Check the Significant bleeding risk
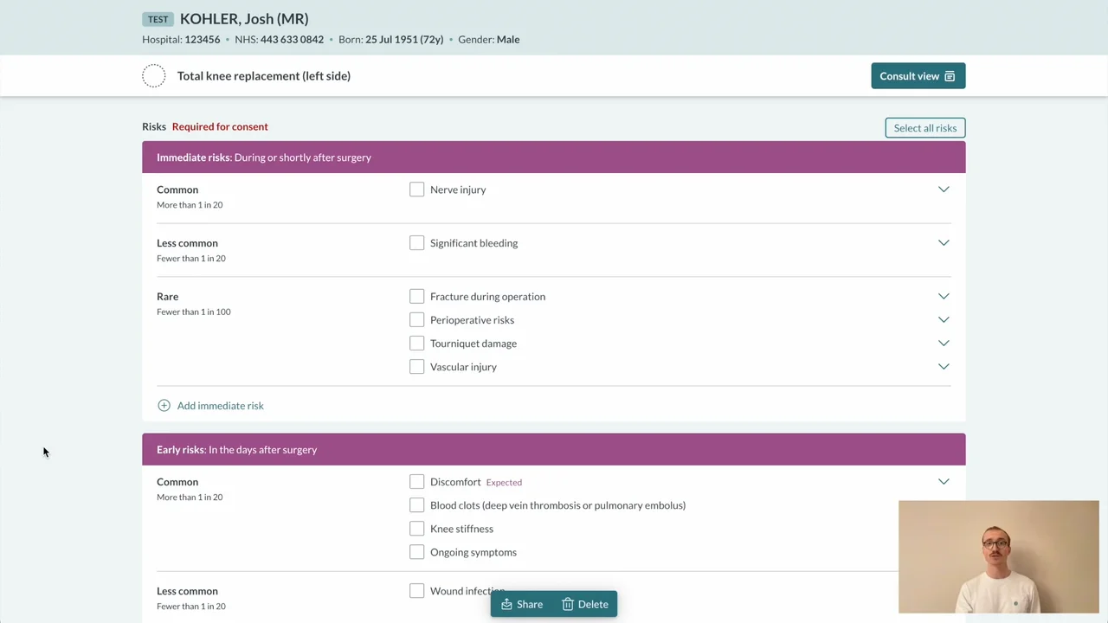Screen dimensions: 1108x623 417,243
